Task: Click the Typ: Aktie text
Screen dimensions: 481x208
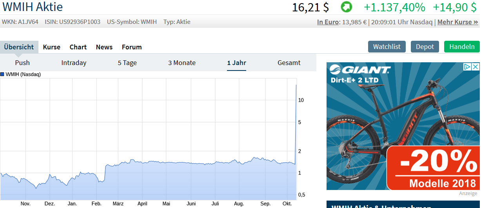Action: pyautogui.click(x=177, y=22)
